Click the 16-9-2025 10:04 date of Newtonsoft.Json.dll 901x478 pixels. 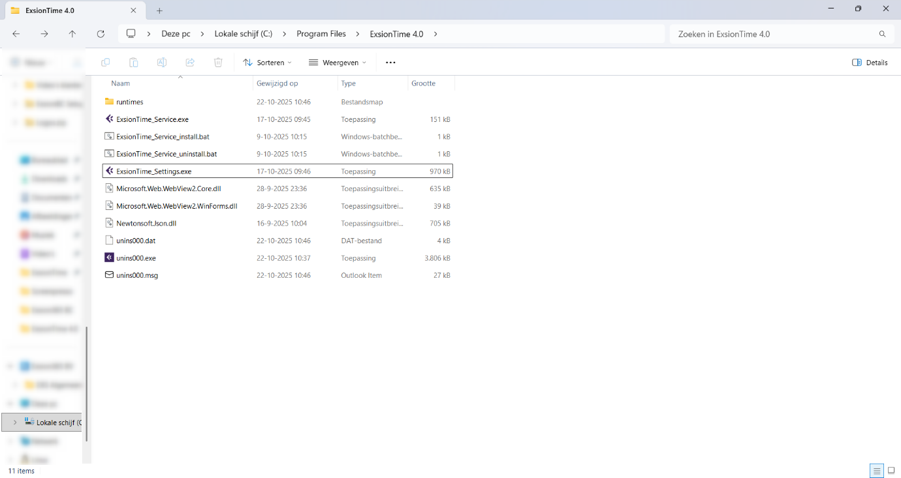[x=282, y=223]
